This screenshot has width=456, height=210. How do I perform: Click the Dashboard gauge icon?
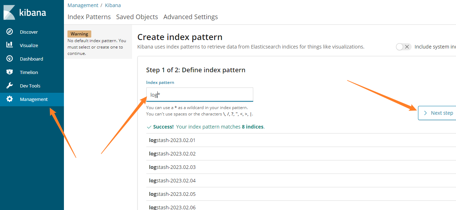[x=10, y=59]
